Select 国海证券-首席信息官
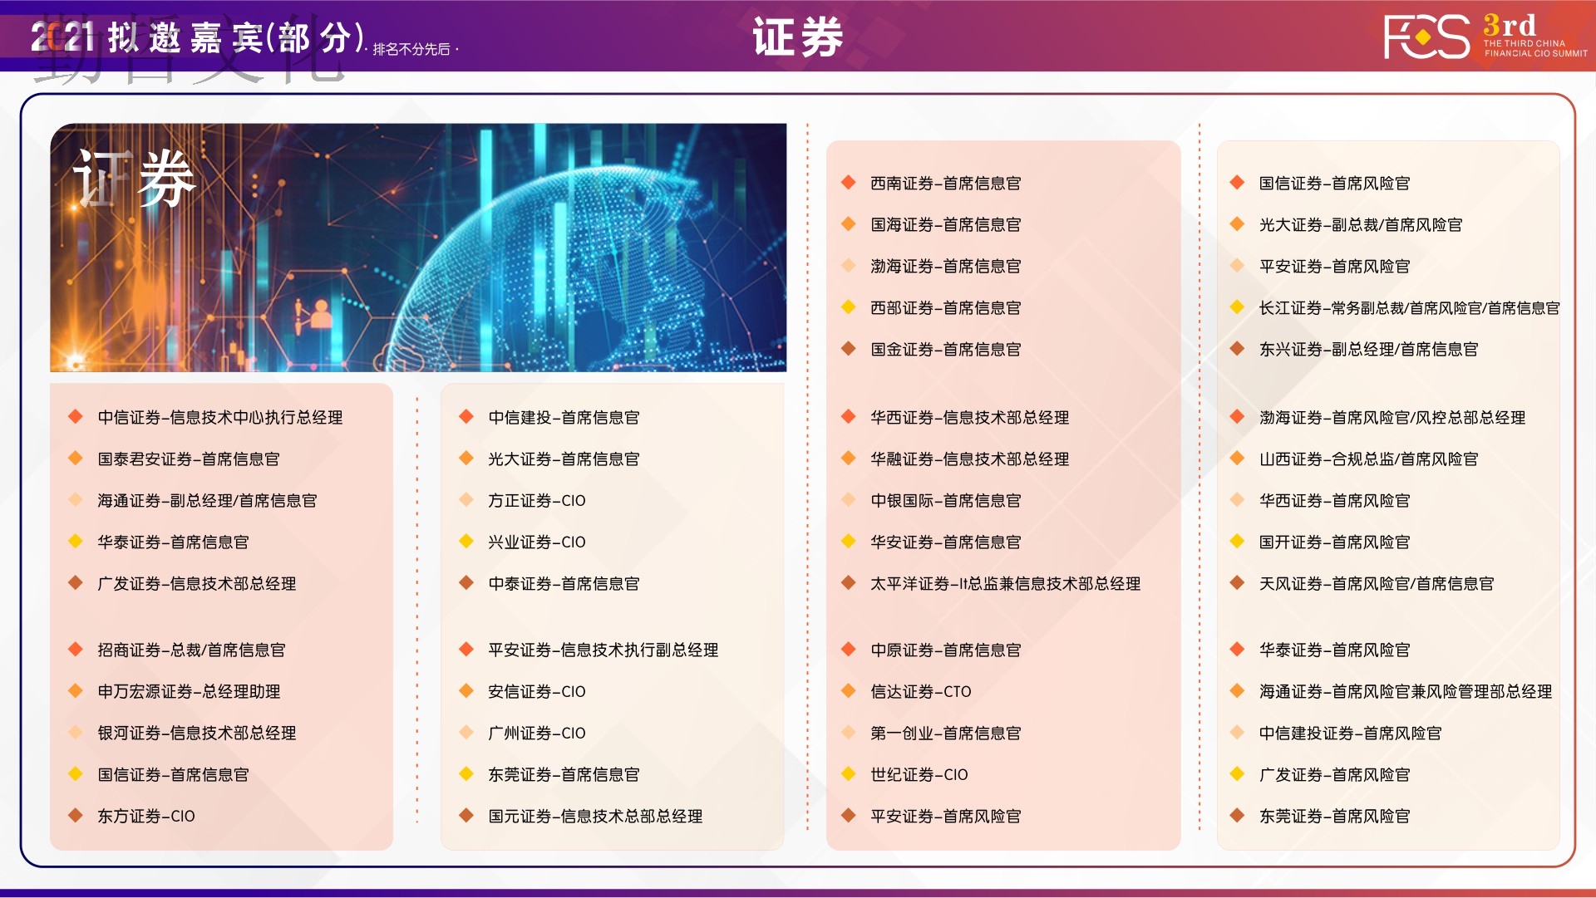The image size is (1596, 898). pos(946,225)
